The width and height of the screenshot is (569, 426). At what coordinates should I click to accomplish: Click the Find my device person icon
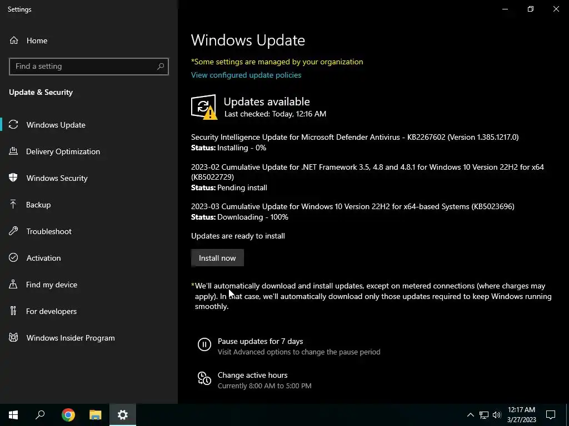pyautogui.click(x=13, y=284)
